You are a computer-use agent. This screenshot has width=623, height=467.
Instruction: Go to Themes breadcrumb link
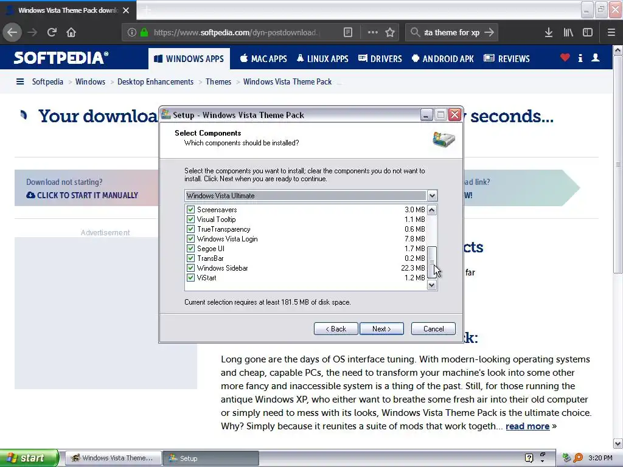point(218,82)
